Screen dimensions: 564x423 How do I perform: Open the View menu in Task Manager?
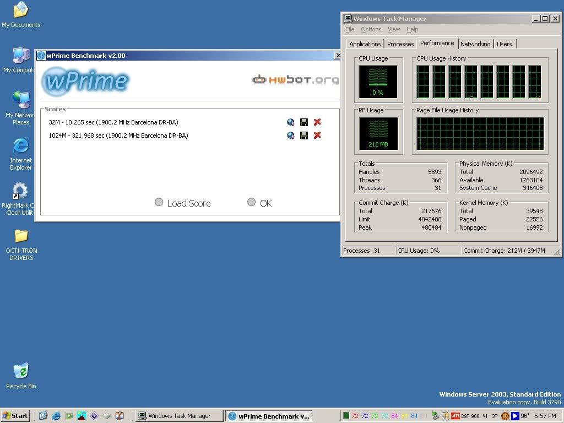click(x=394, y=30)
